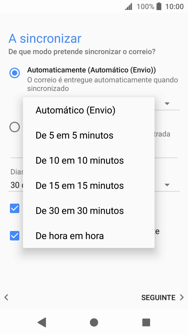Select the second sync mode radio button

[x=14, y=127]
